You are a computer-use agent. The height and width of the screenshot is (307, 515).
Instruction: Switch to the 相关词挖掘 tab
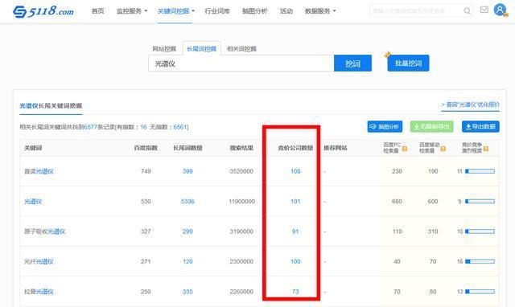[x=241, y=49]
